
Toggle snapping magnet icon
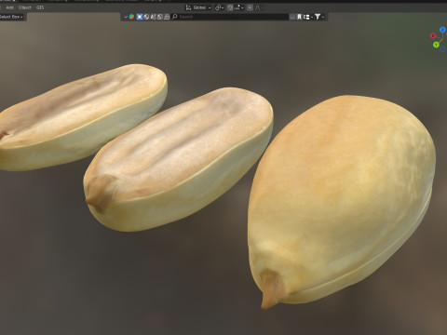point(230,7)
